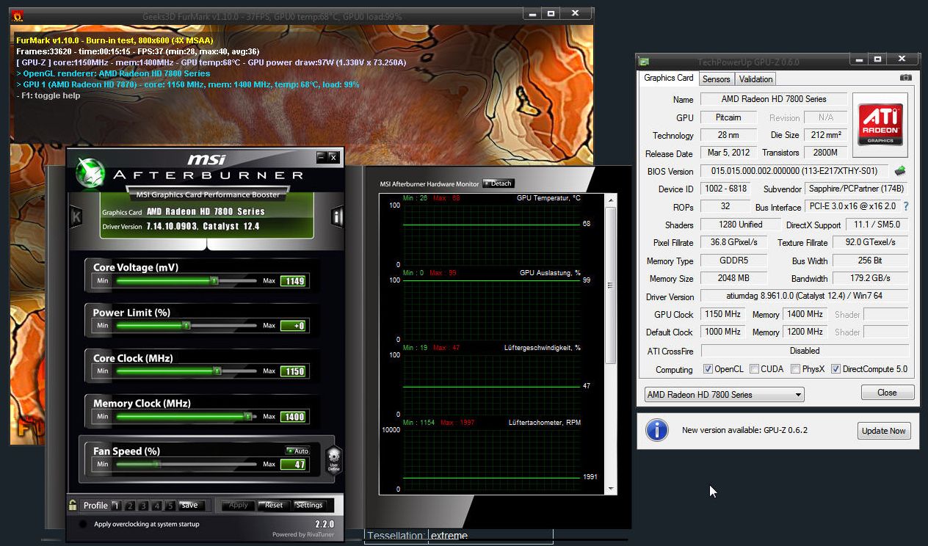Click the hardware monitor vertical scrollbar
Screen dimensions: 928x546
point(611,345)
